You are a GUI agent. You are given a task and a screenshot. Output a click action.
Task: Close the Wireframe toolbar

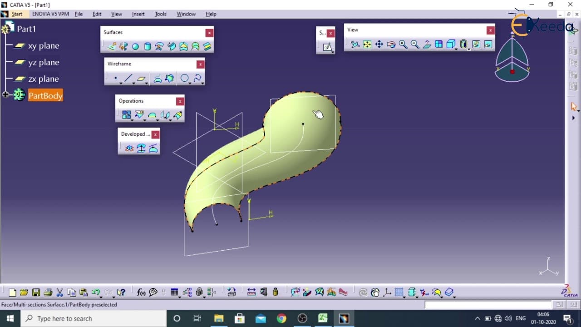click(200, 64)
